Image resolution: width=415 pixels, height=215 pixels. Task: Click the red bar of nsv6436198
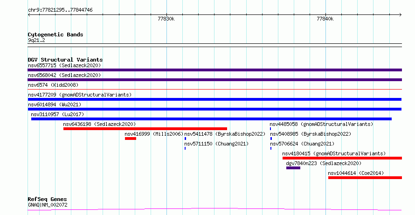(145, 129)
